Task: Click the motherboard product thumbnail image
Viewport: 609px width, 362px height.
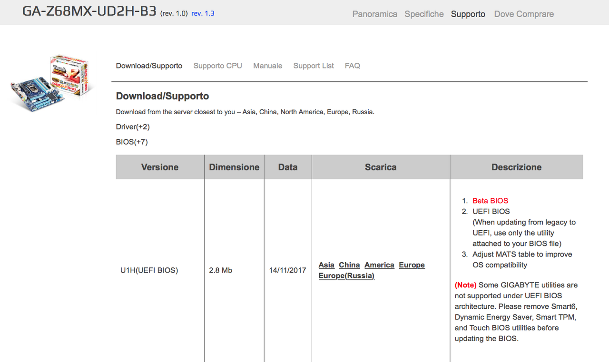Action: click(52, 83)
